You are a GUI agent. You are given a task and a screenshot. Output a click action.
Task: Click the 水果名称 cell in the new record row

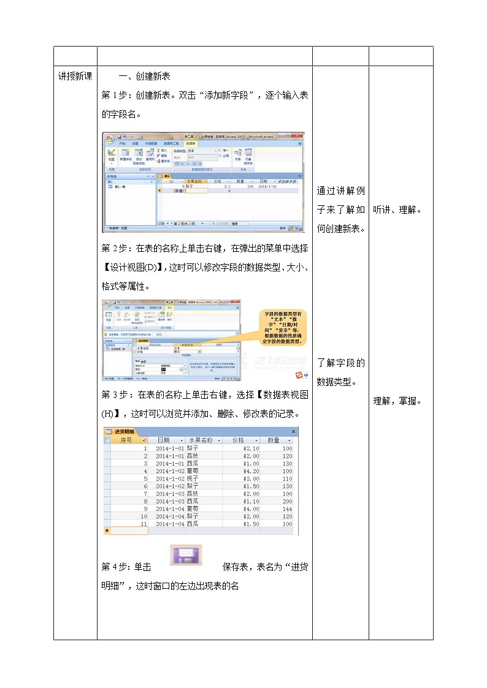(x=197, y=191)
